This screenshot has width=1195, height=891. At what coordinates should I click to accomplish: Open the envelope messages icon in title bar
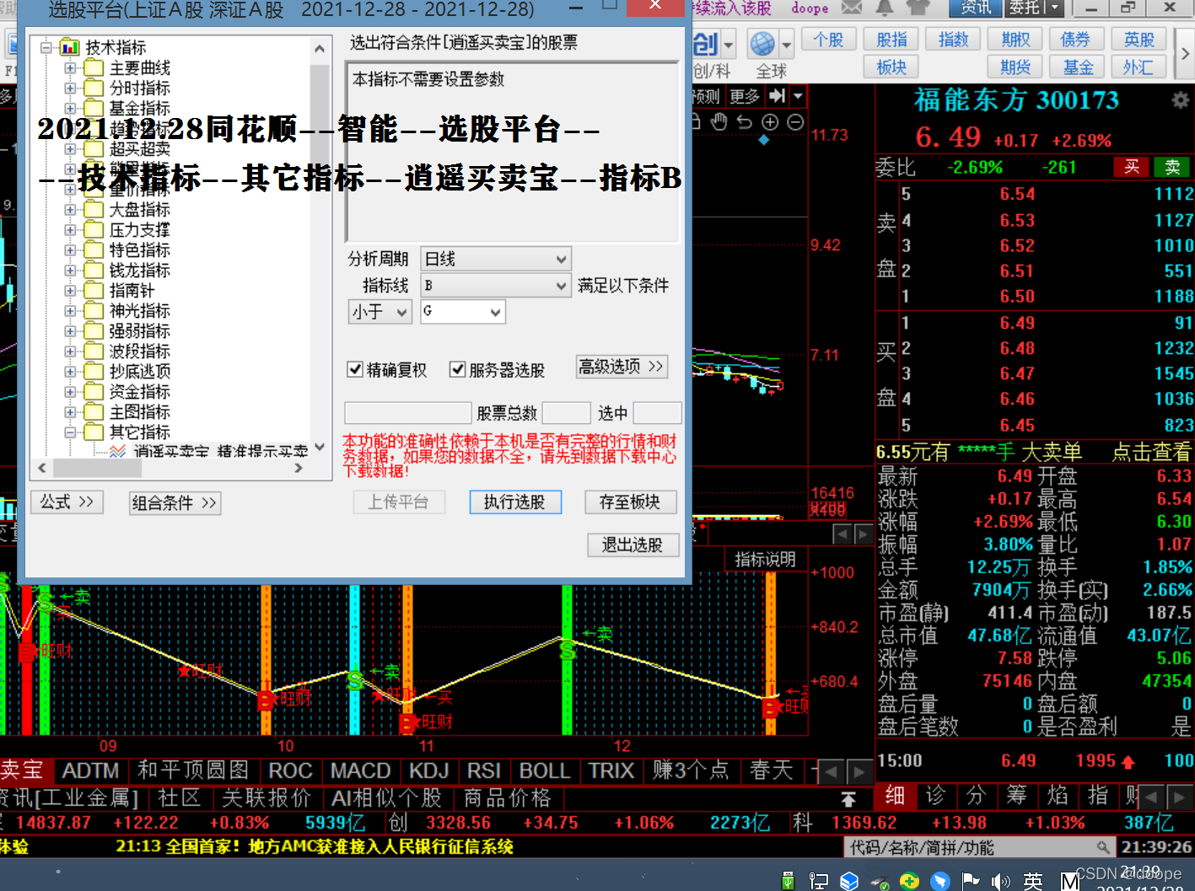(x=852, y=8)
